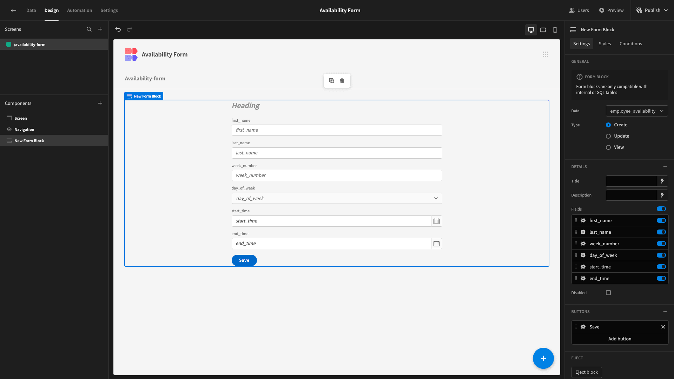Viewport: 674px width, 379px height.
Task: Open the employee_availability data dropdown
Action: (x=637, y=111)
